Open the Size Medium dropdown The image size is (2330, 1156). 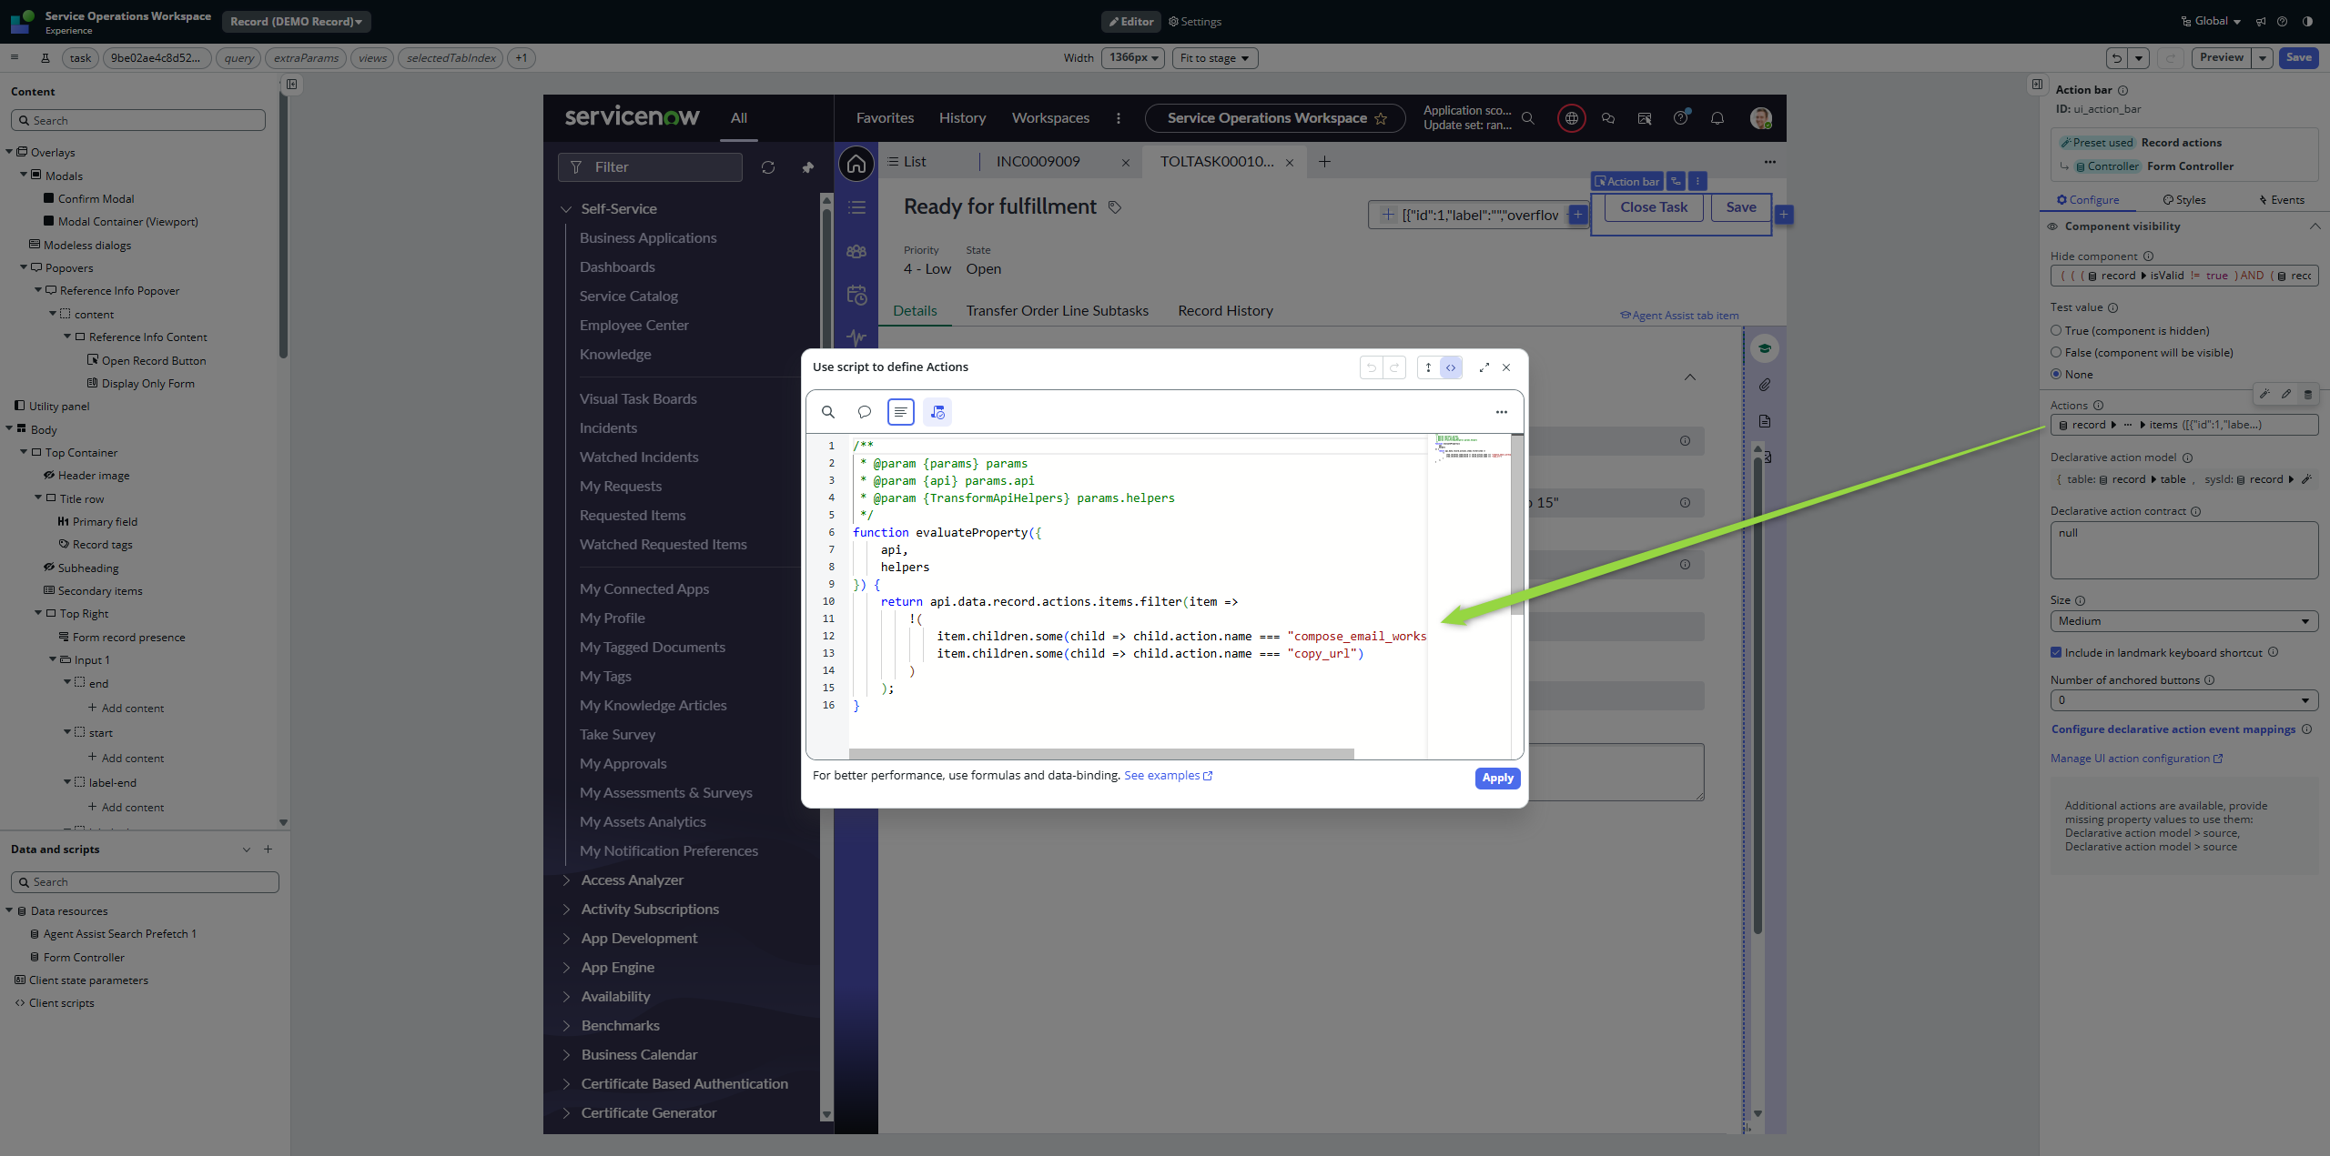[2183, 621]
